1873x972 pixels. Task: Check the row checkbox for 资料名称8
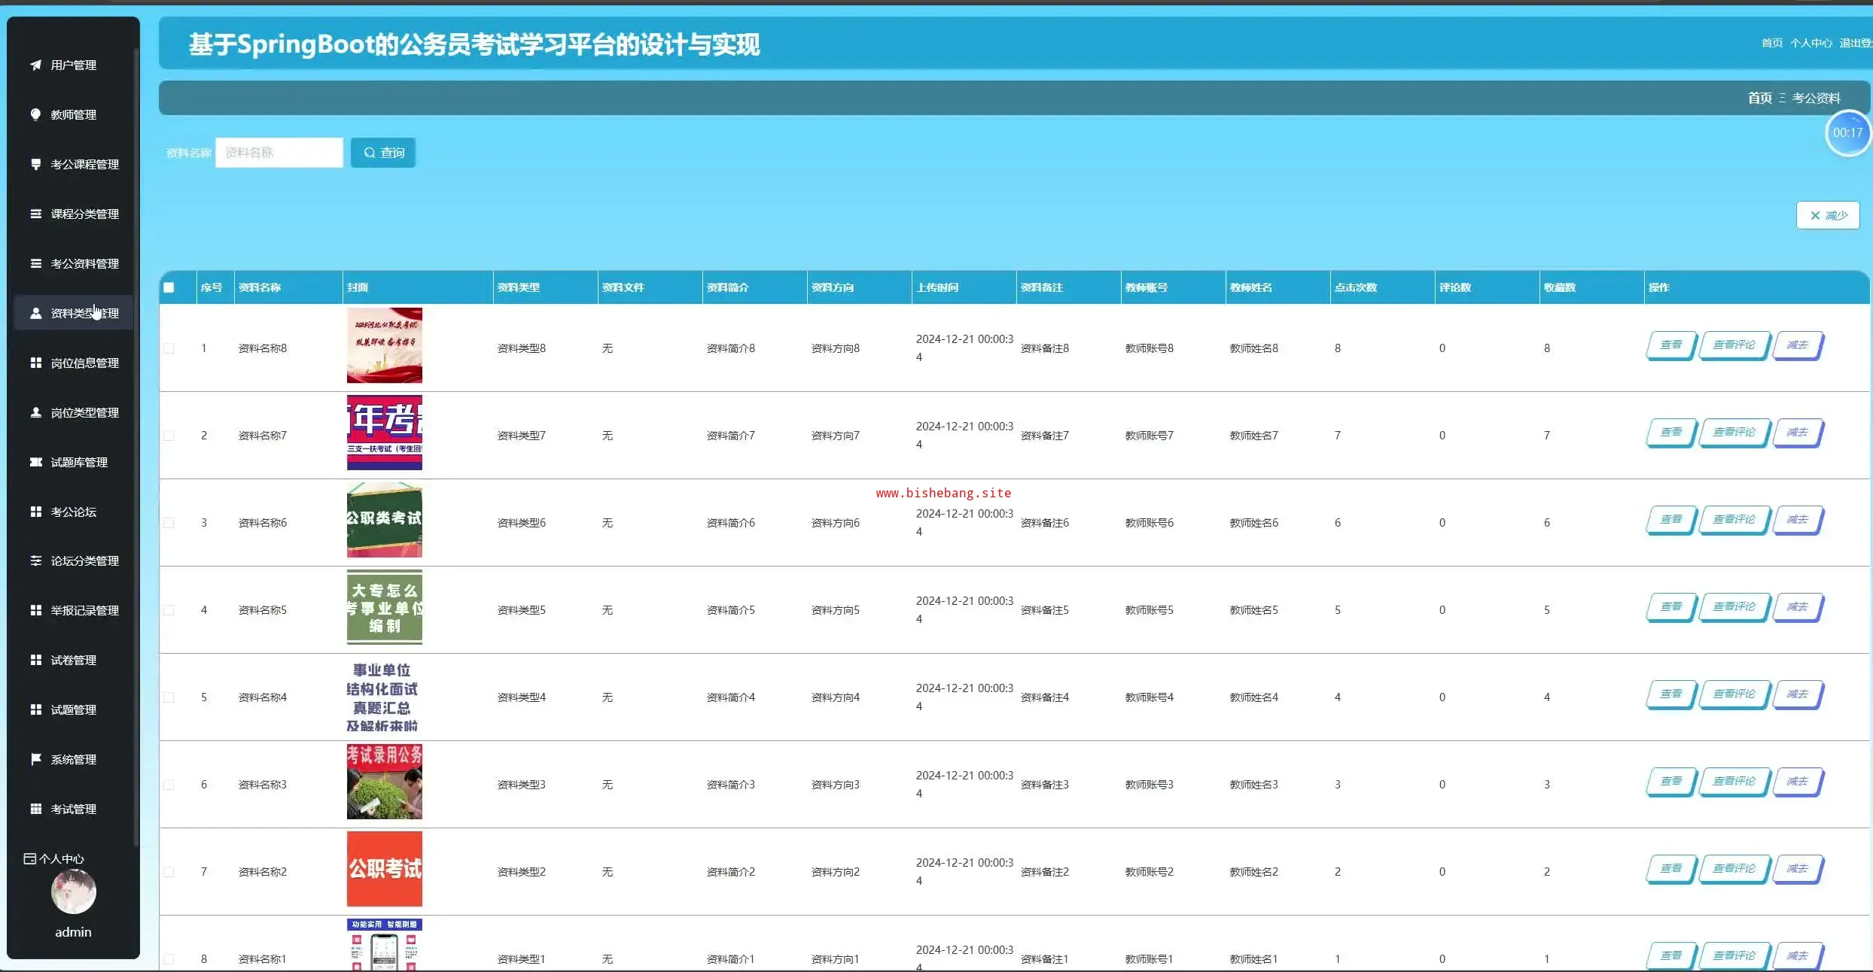[169, 348]
